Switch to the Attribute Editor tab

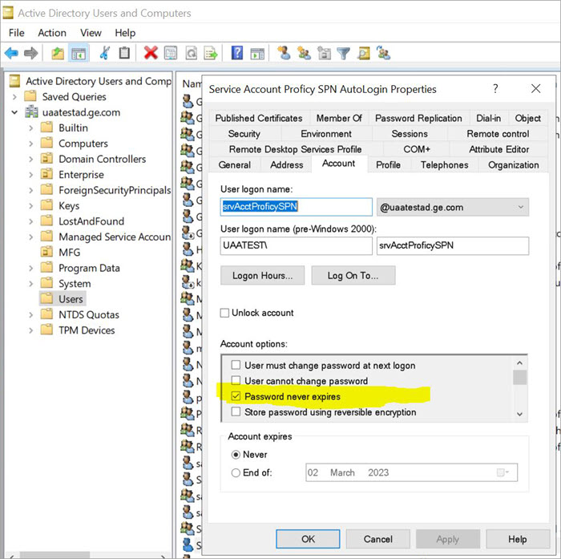(x=498, y=149)
